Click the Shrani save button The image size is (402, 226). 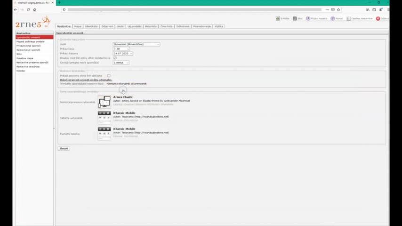point(64,148)
